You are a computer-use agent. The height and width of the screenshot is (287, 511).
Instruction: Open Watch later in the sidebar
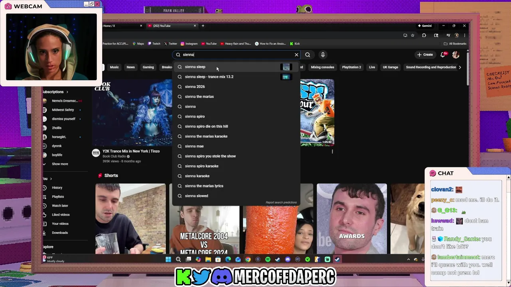[60, 206]
